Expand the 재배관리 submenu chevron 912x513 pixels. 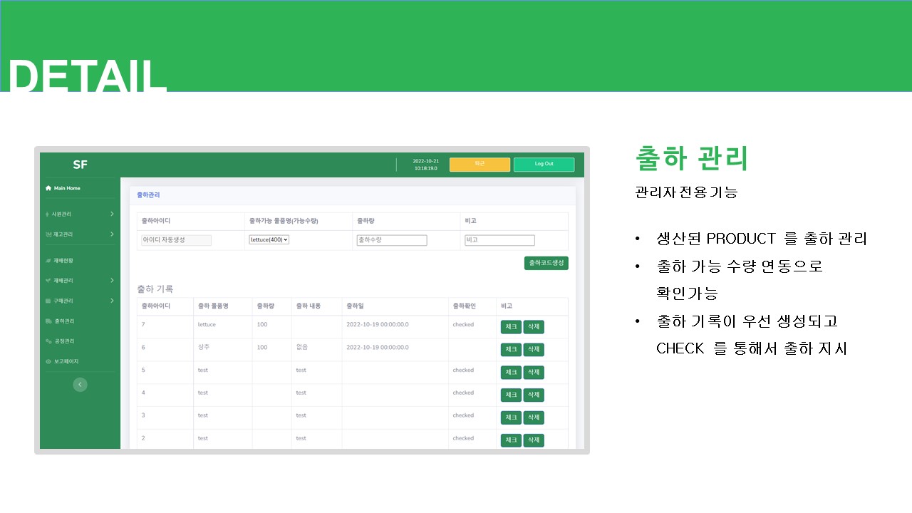[x=112, y=281]
